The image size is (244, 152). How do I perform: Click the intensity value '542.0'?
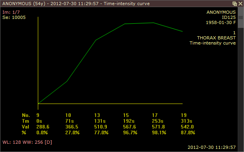(x=187, y=127)
